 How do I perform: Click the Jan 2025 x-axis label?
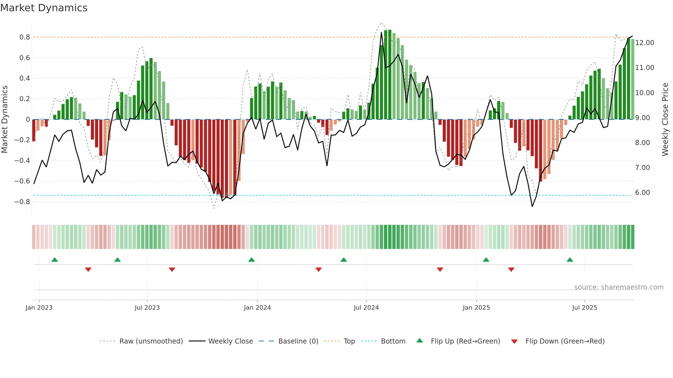click(x=476, y=307)
